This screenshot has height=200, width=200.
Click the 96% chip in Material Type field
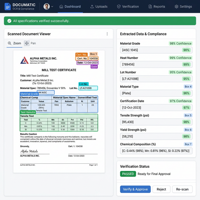186,93
